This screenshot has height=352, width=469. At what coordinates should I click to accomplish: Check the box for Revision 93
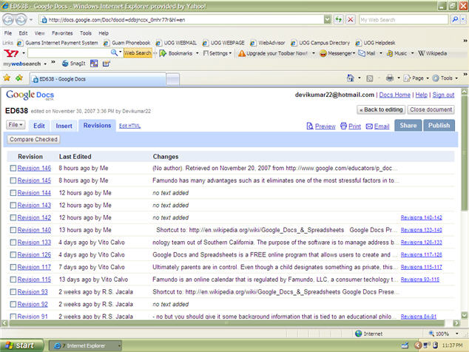click(13, 292)
